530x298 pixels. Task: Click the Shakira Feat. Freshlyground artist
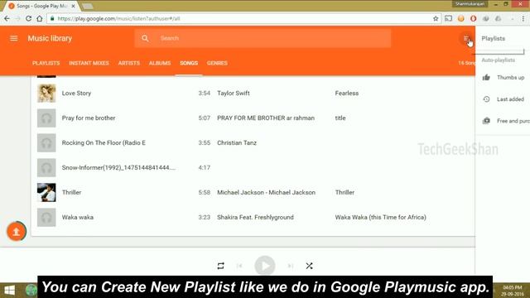(255, 217)
